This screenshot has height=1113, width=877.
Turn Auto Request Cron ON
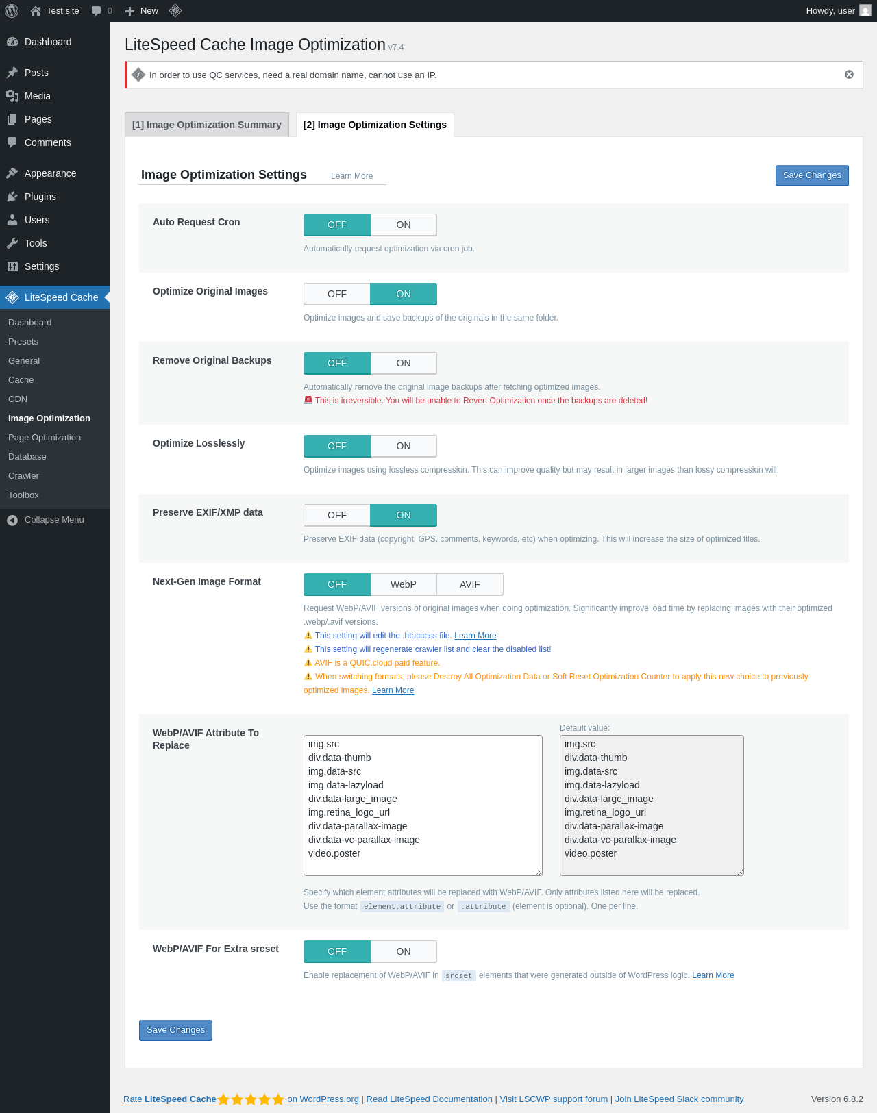404,225
